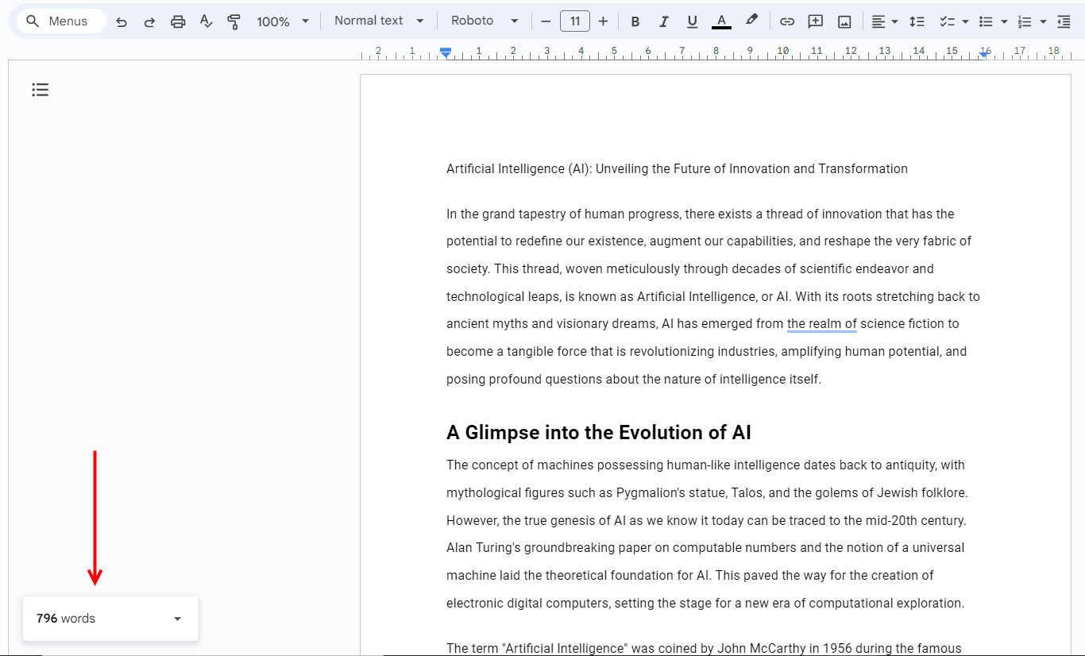1085x656 pixels.
Task: Open the checklist options arrow
Action: tap(965, 21)
